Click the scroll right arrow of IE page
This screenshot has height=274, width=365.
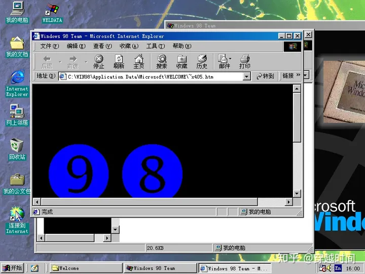(289, 202)
